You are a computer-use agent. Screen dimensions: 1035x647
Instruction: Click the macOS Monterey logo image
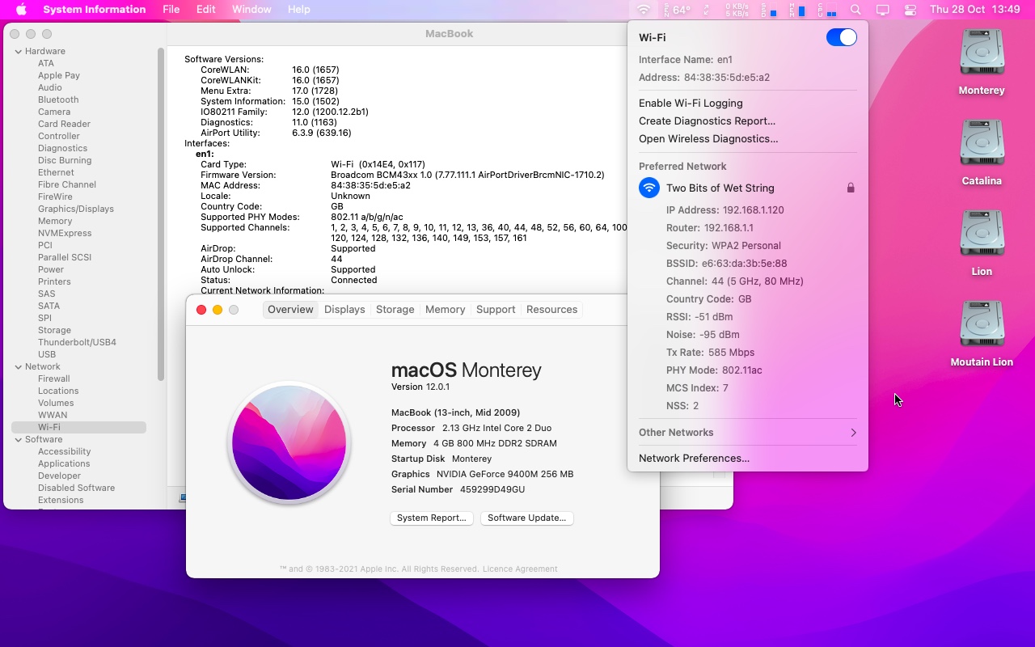tap(289, 442)
